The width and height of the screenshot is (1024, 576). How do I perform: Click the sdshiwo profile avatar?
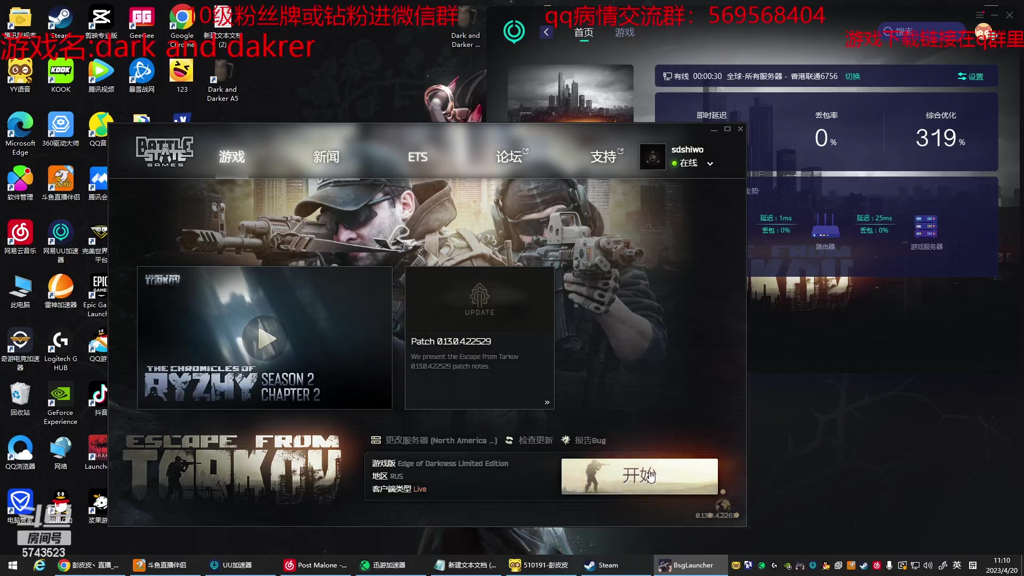[652, 157]
